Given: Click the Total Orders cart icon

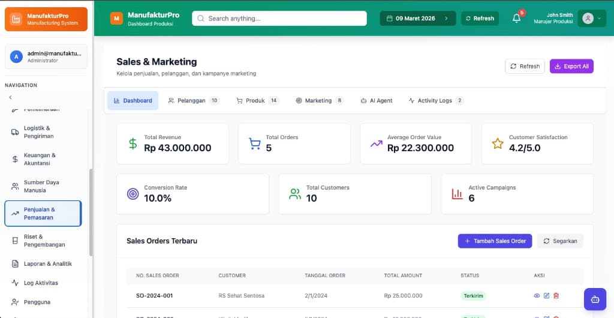Looking at the screenshot, I should pyautogui.click(x=255, y=144).
